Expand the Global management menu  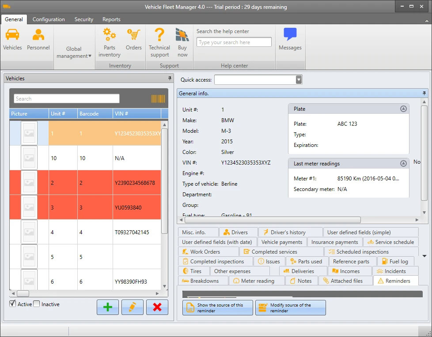74,52
